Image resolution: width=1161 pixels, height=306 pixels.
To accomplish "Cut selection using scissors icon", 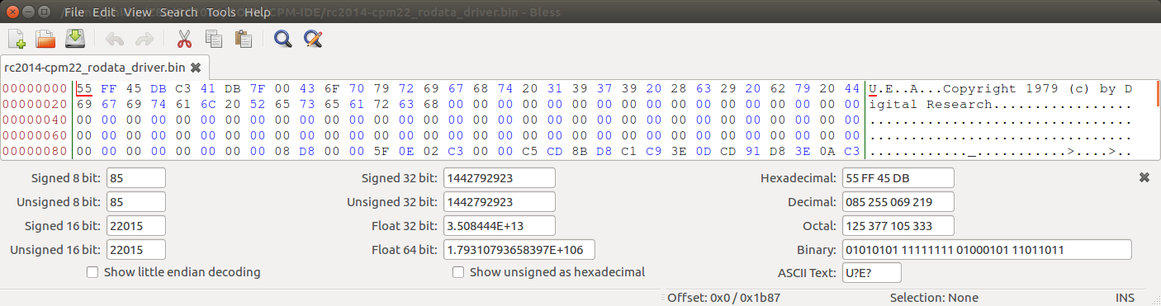I will tap(184, 38).
